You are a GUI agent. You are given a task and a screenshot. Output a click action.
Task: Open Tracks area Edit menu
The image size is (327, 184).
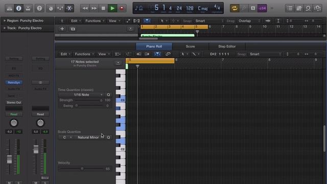click(x=76, y=21)
